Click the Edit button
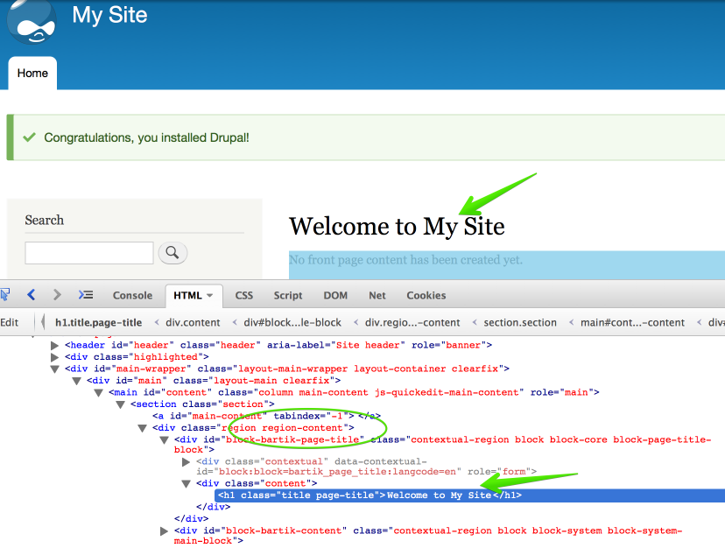Screen dimensions: 725x548 tap(12, 321)
